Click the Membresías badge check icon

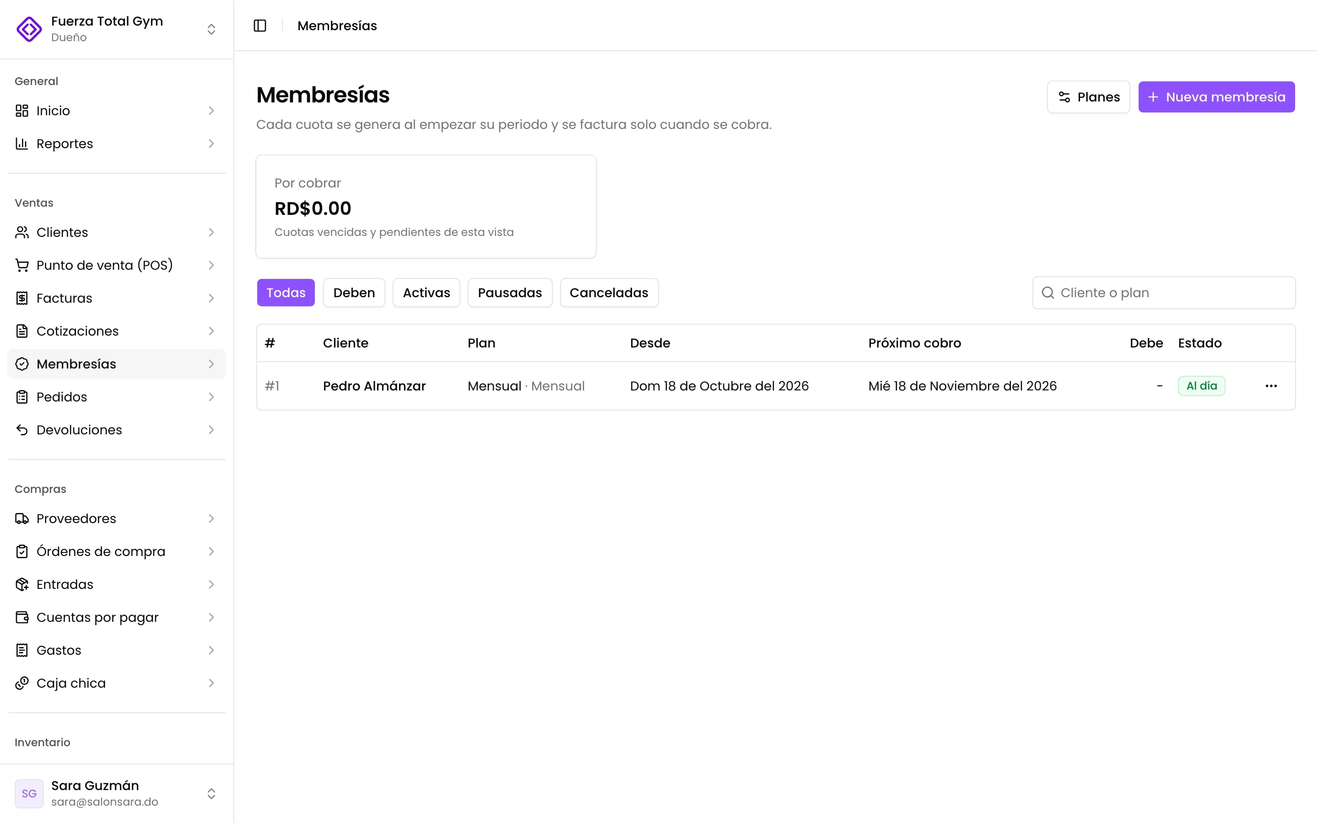(22, 364)
